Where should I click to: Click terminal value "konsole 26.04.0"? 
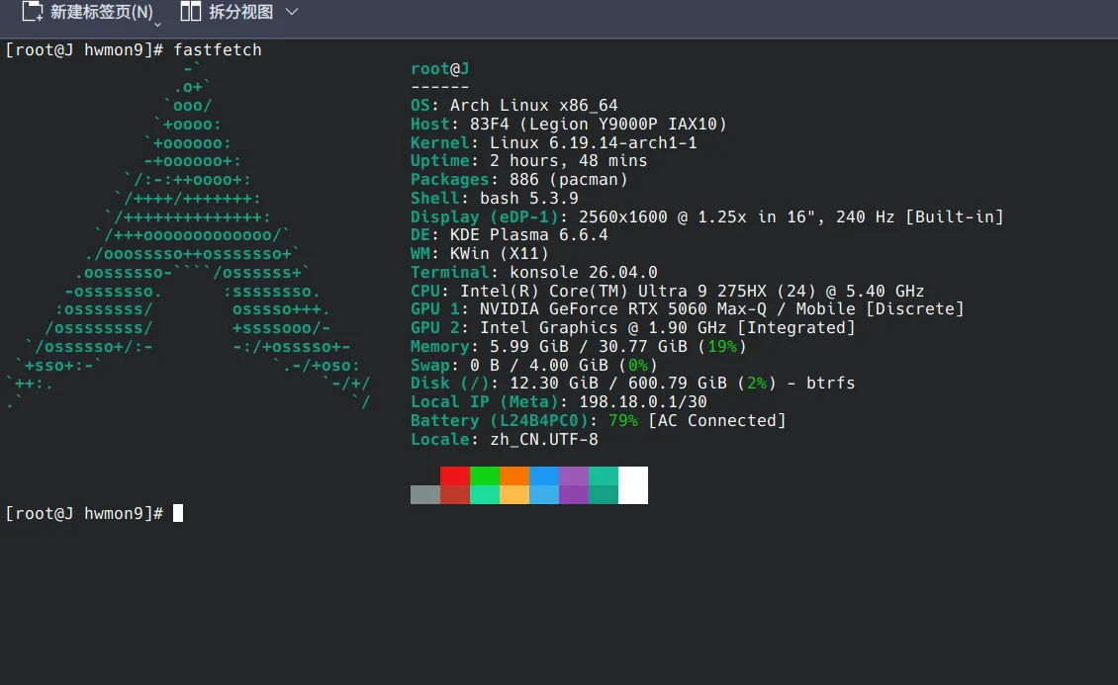584,272
